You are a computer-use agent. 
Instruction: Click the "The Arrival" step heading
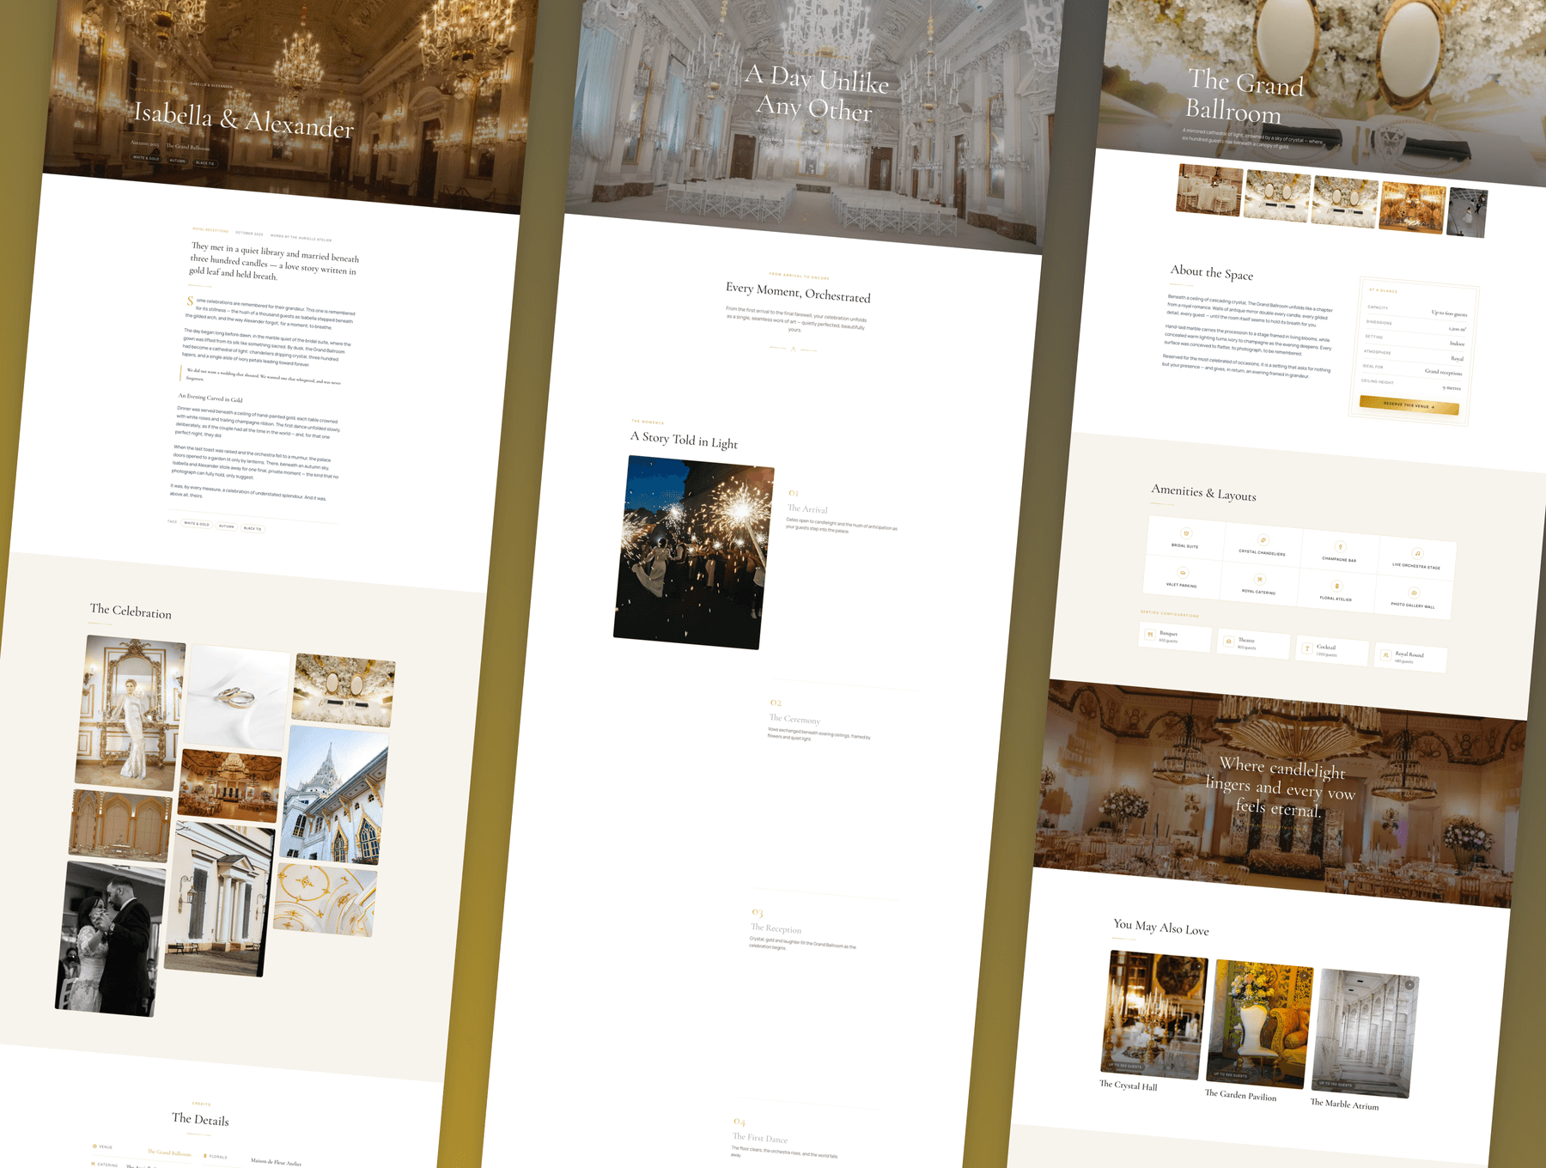(807, 509)
